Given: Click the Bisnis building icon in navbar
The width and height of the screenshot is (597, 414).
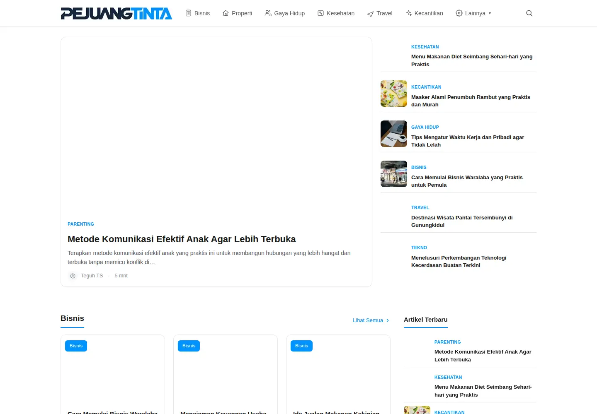Looking at the screenshot, I should point(188,13).
